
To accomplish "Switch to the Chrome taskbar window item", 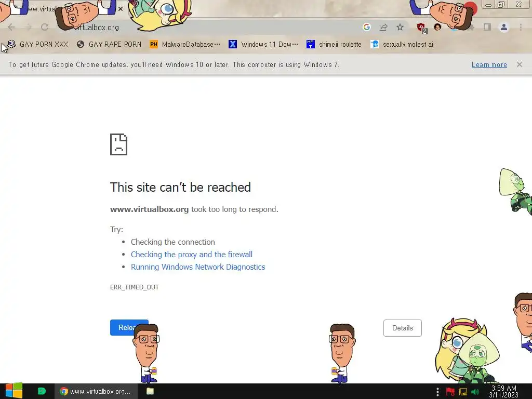I will pyautogui.click(x=96, y=391).
